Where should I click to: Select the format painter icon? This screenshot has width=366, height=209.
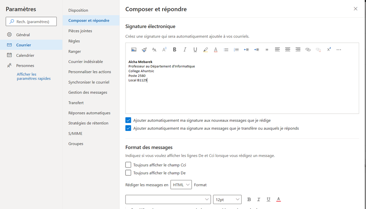click(x=144, y=50)
